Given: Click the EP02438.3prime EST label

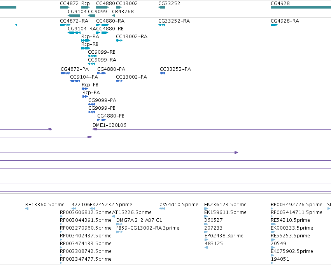Looking at the screenshot, I should point(224,236).
